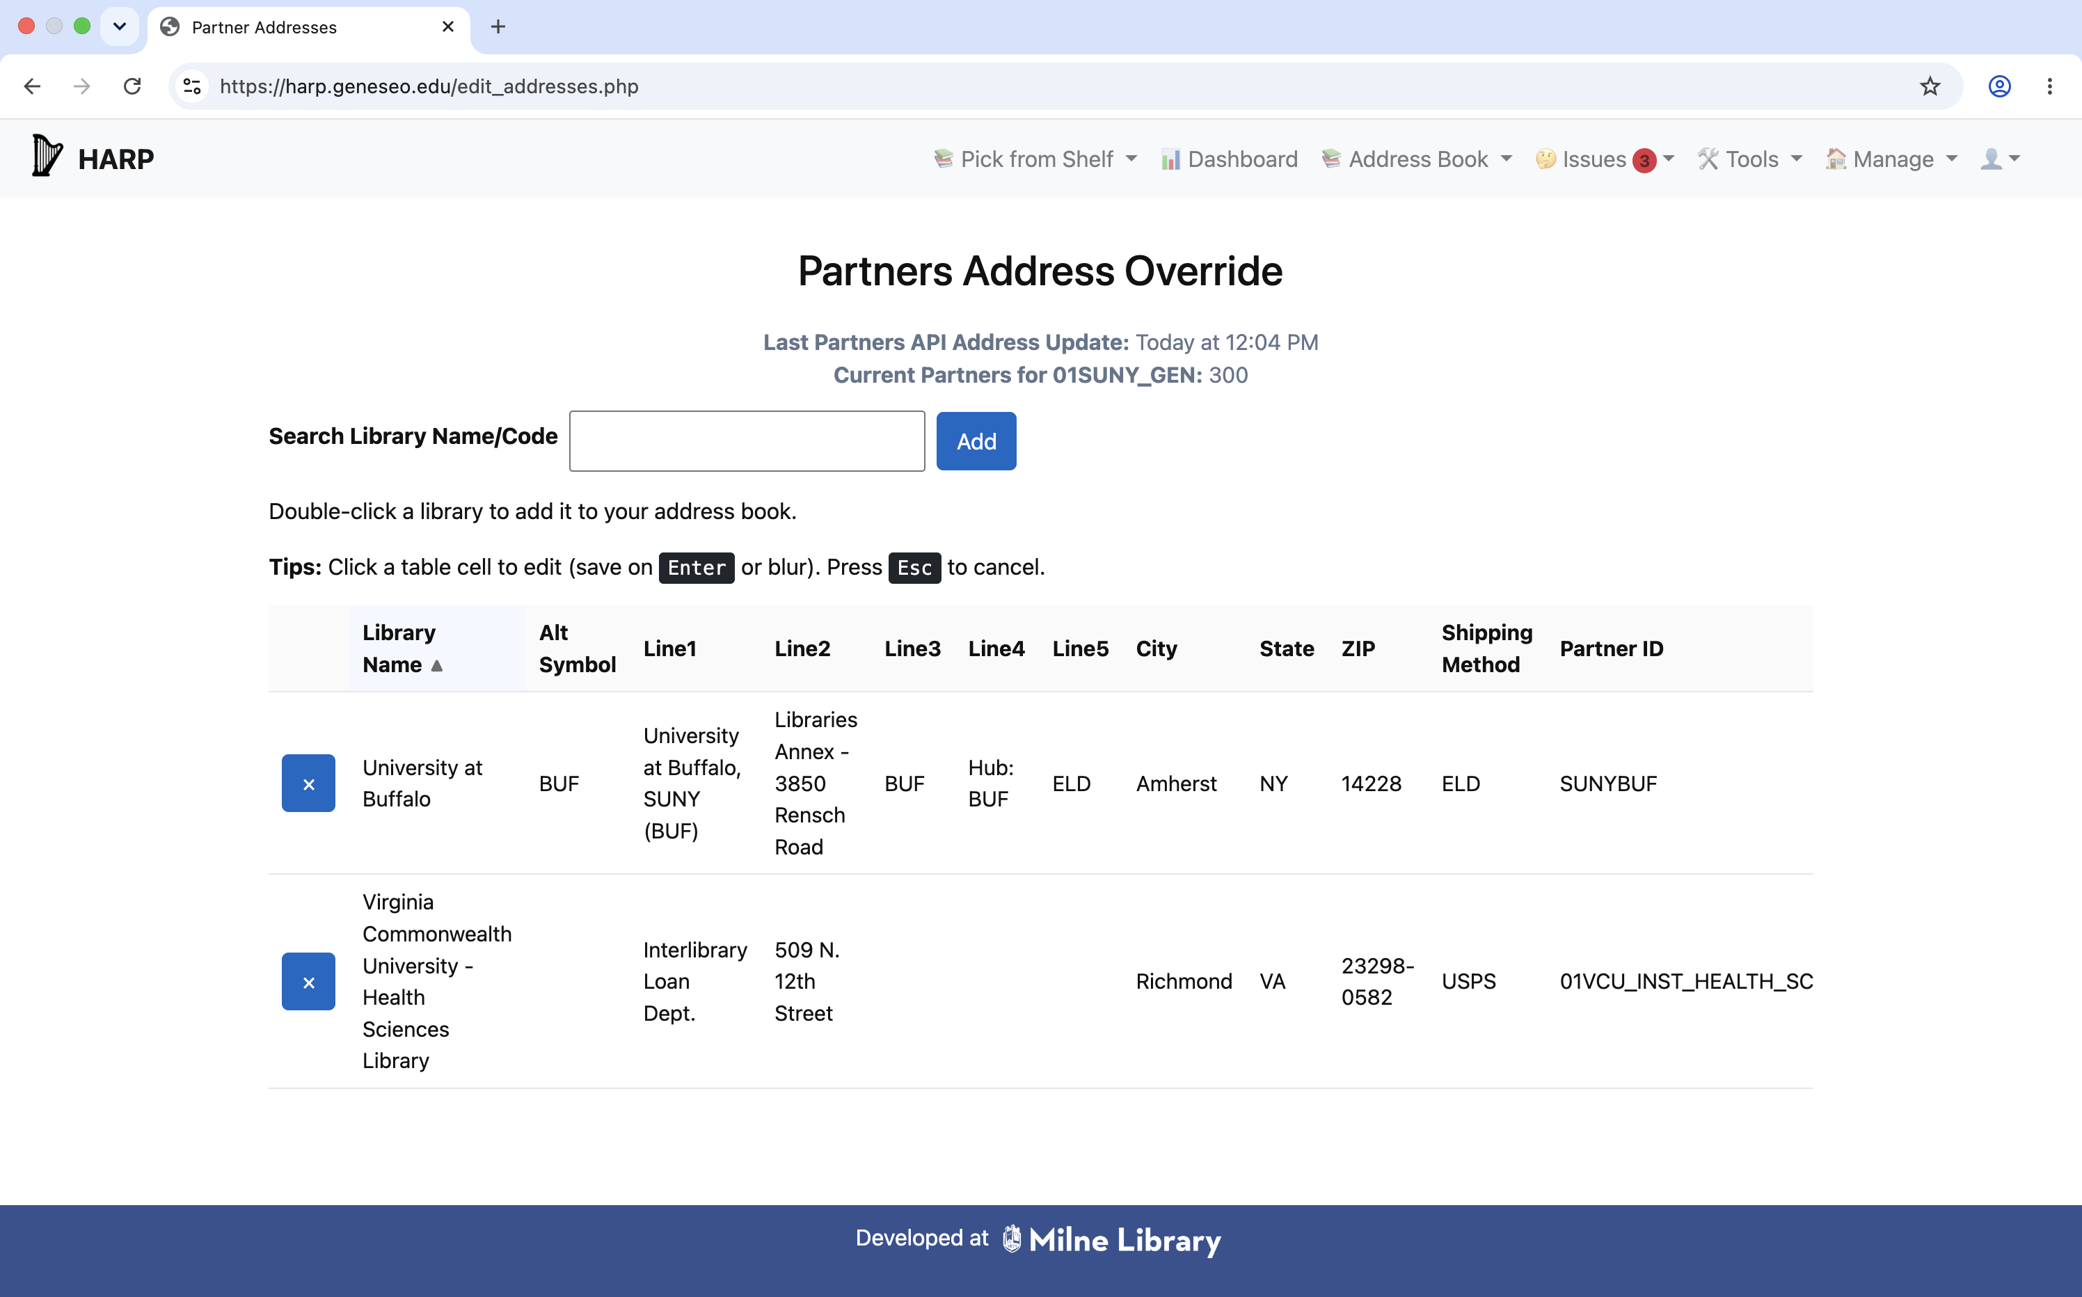This screenshot has height=1297, width=2082.
Task: View site information icon in address bar
Action: click(192, 86)
